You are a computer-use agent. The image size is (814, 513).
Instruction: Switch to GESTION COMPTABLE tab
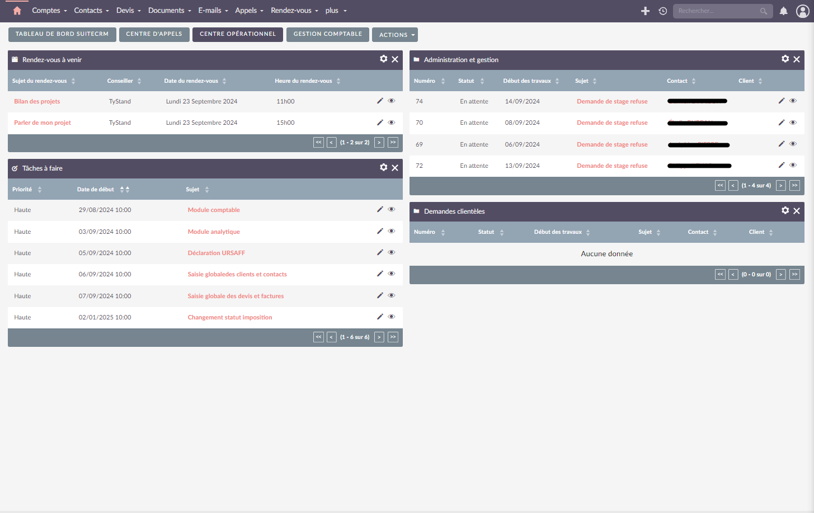tap(328, 34)
